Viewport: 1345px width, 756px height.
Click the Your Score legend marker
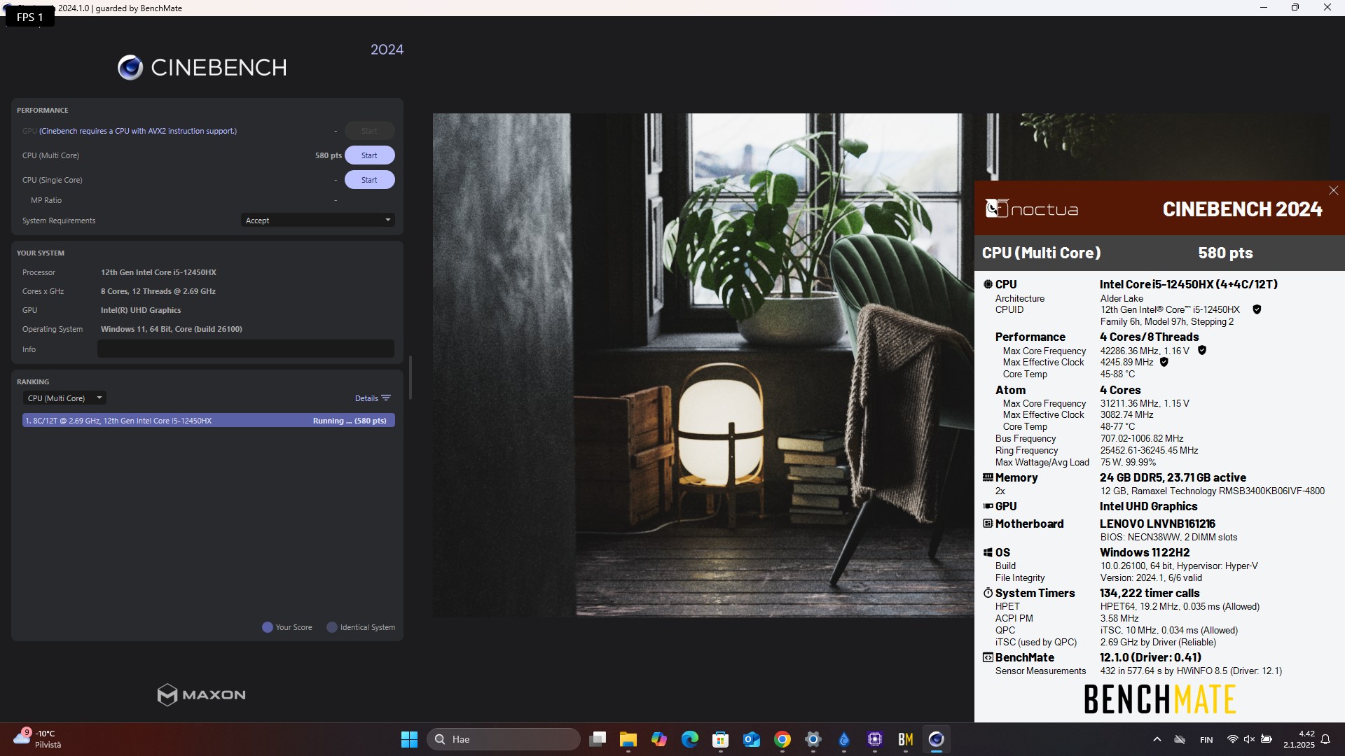point(267,627)
